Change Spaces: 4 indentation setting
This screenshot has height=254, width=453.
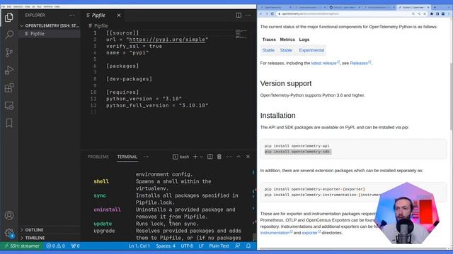click(x=166, y=246)
